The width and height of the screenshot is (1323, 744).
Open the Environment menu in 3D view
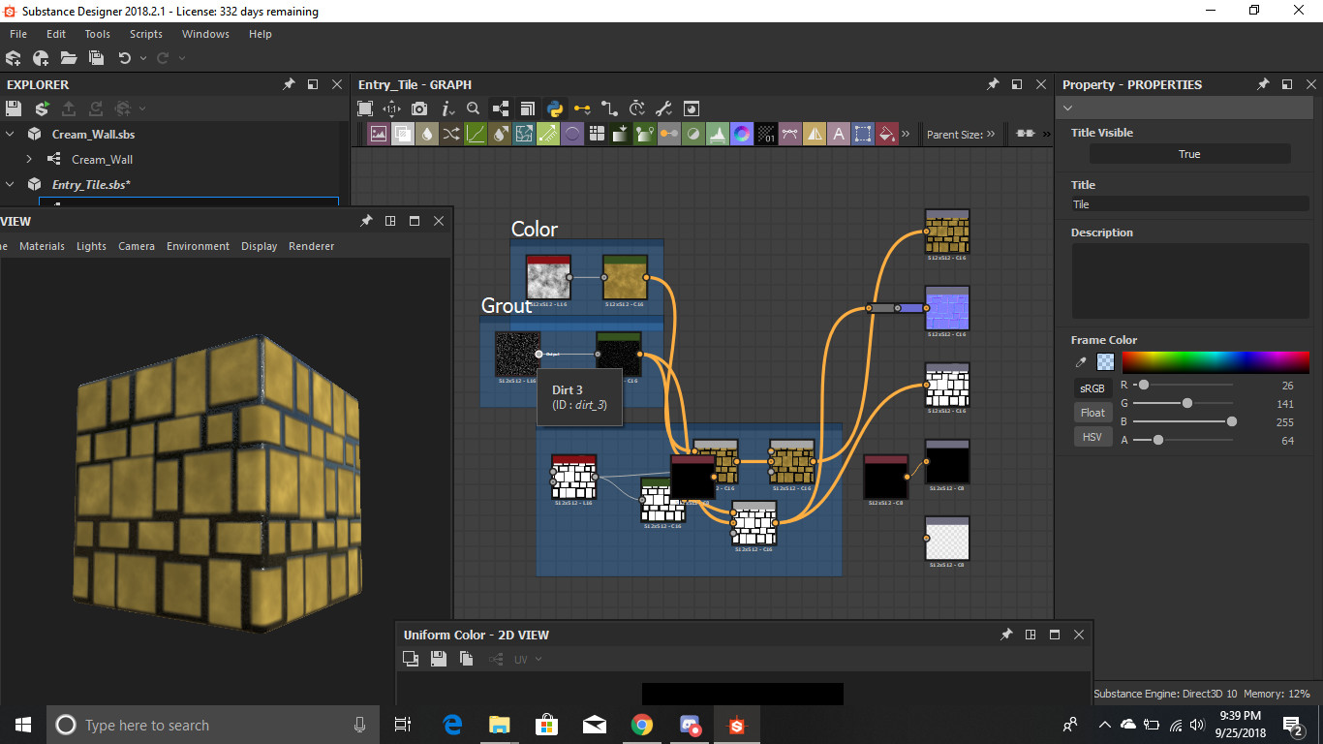click(x=198, y=246)
